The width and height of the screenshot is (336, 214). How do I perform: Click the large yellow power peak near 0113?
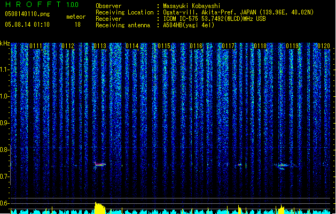coord(100,208)
